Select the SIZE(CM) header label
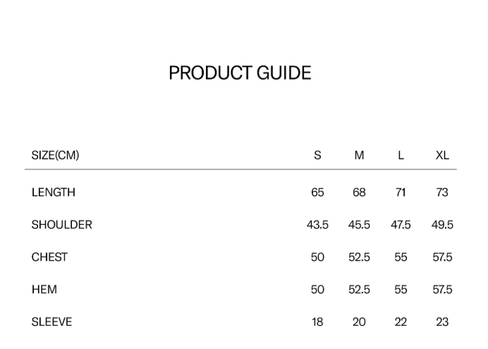The width and height of the screenshot is (488, 349). click(x=55, y=155)
